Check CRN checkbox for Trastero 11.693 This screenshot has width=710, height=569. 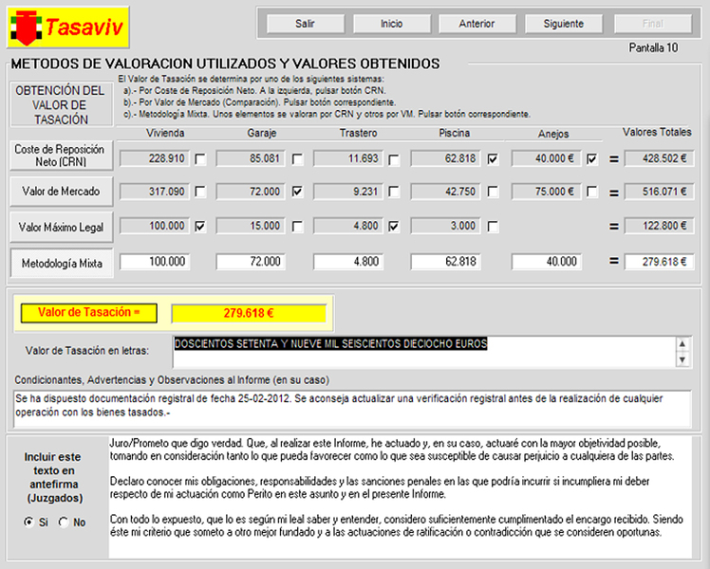tap(394, 159)
